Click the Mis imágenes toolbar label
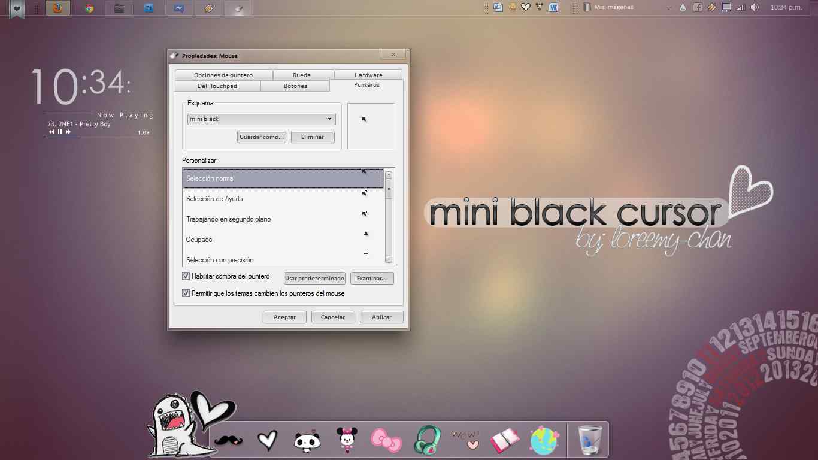Viewport: 818px width, 460px height. pos(614,7)
